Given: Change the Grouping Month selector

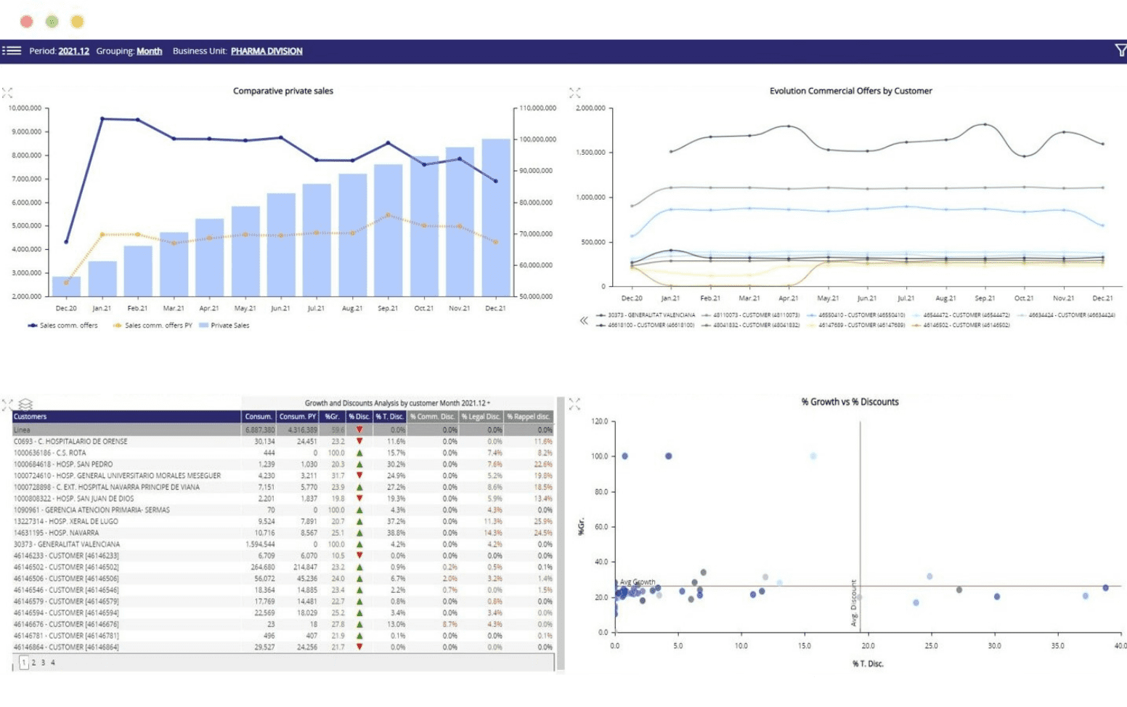Looking at the screenshot, I should tap(149, 51).
